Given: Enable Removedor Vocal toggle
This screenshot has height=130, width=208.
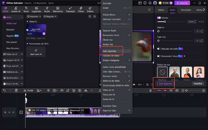Looking at the screenshot, I should click(159, 56).
